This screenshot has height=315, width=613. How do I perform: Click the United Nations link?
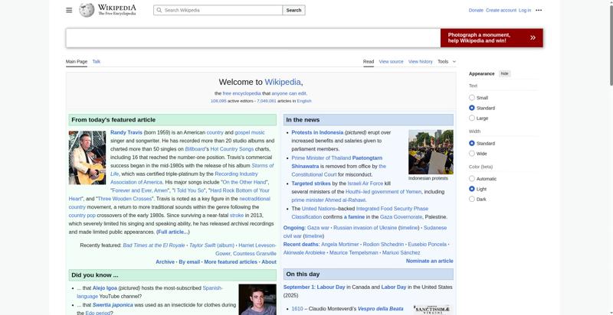pos(319,209)
